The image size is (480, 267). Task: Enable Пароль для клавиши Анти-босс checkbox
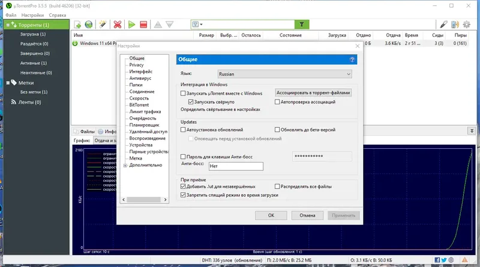point(183,157)
